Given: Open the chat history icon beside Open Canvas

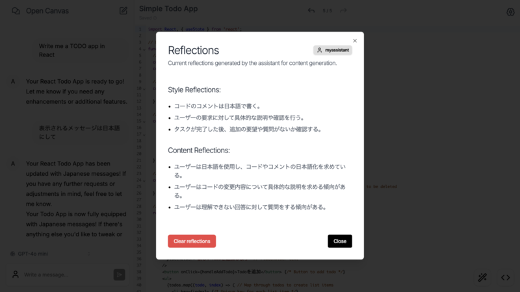Looking at the screenshot, I should pyautogui.click(x=16, y=11).
